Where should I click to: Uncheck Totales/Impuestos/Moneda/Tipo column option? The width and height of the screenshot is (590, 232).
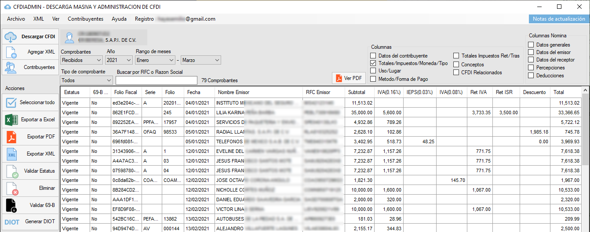373,63
